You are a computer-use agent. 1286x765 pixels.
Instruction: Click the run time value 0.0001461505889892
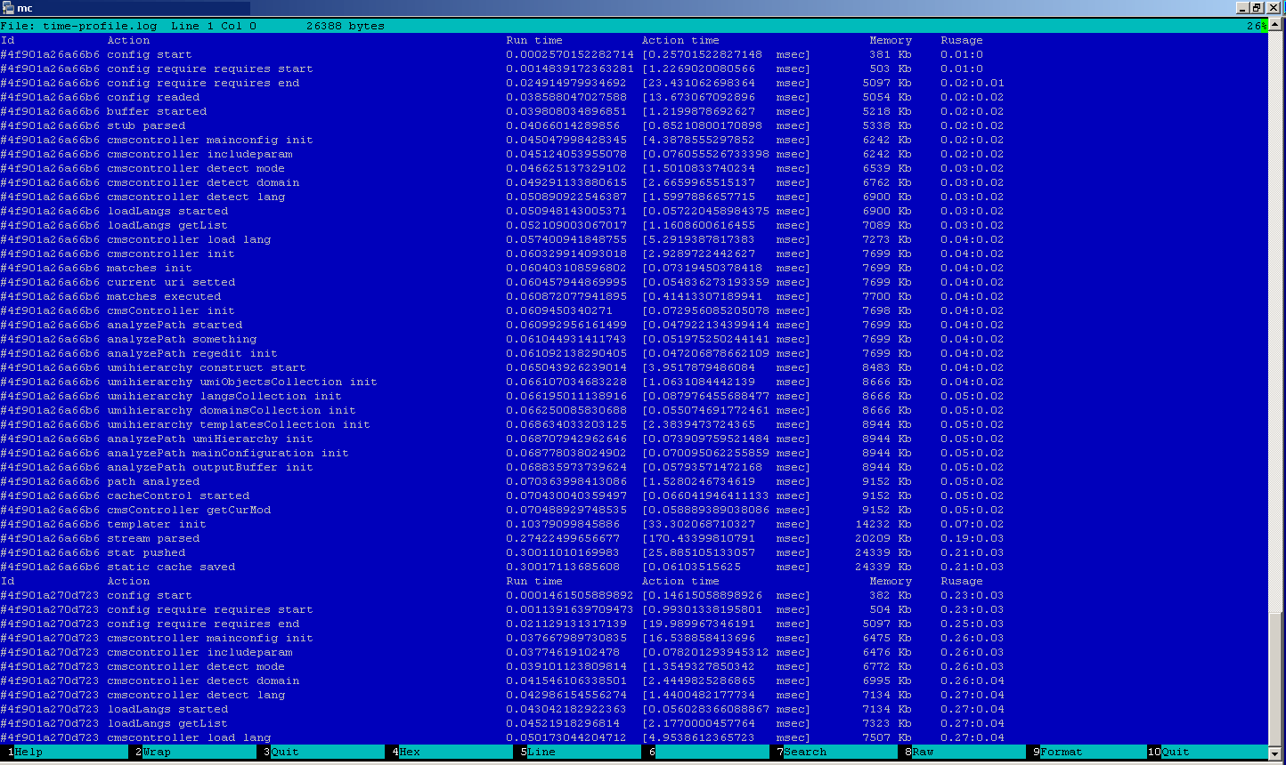point(570,595)
